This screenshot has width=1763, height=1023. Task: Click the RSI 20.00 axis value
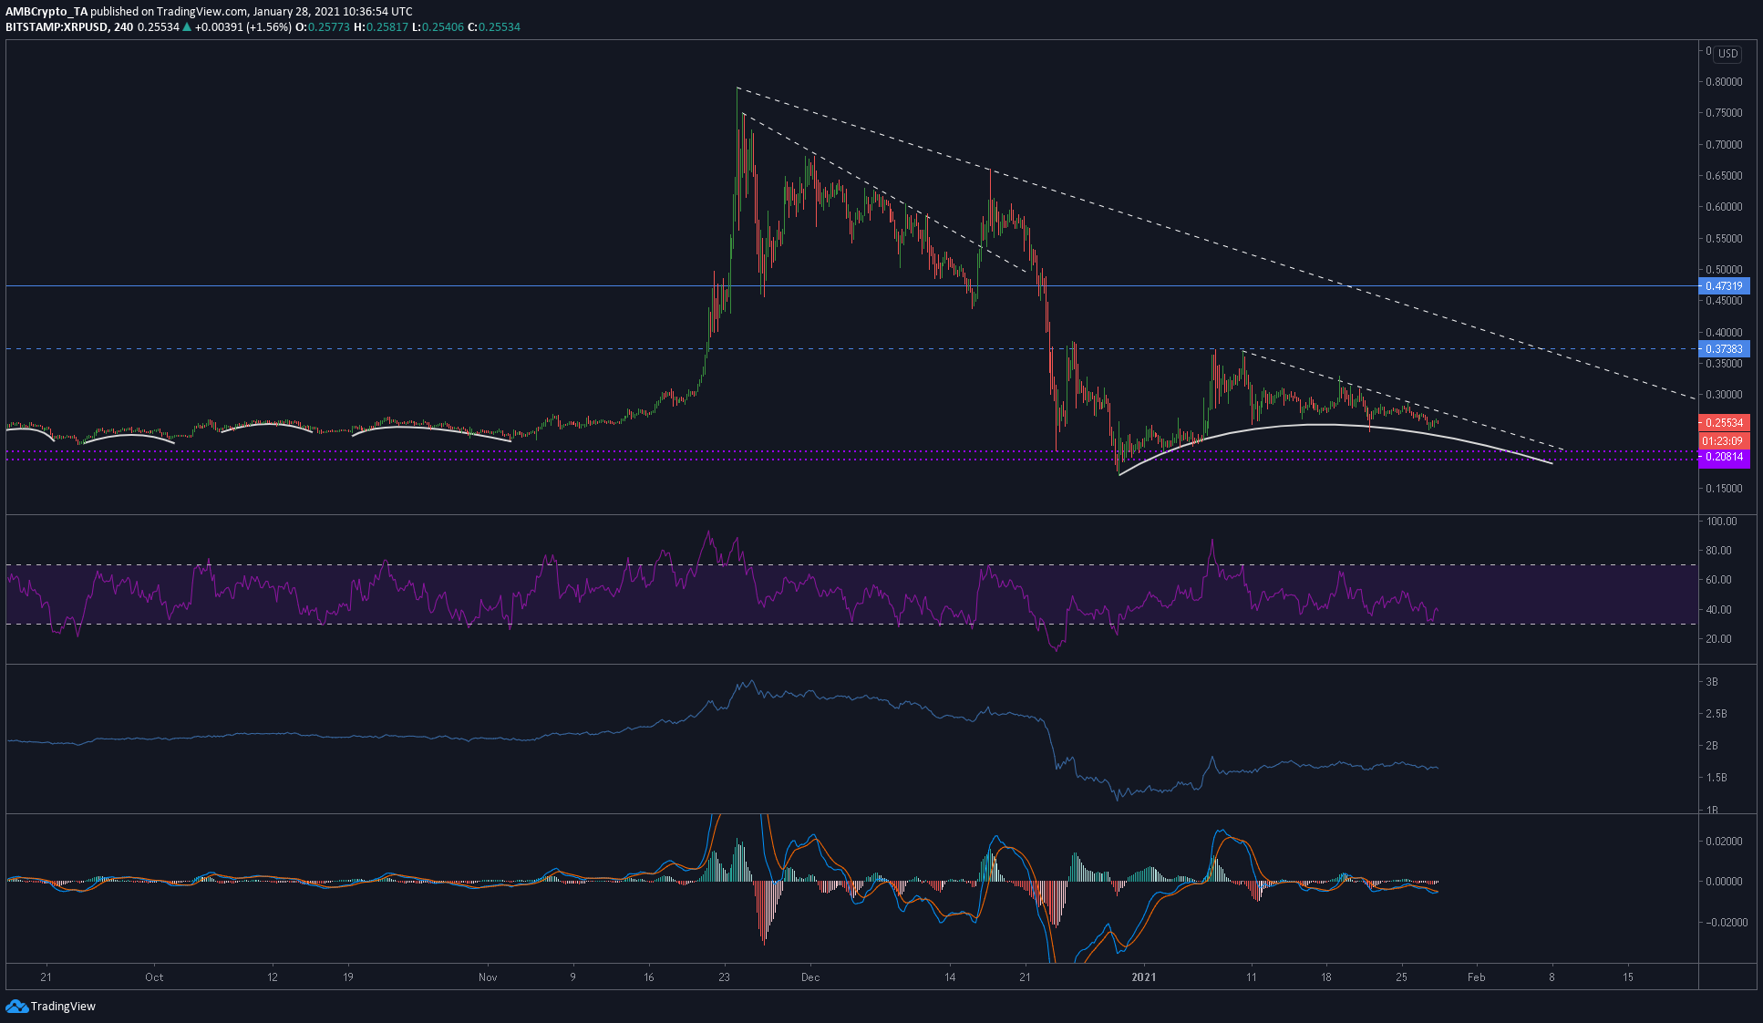pos(1719,639)
